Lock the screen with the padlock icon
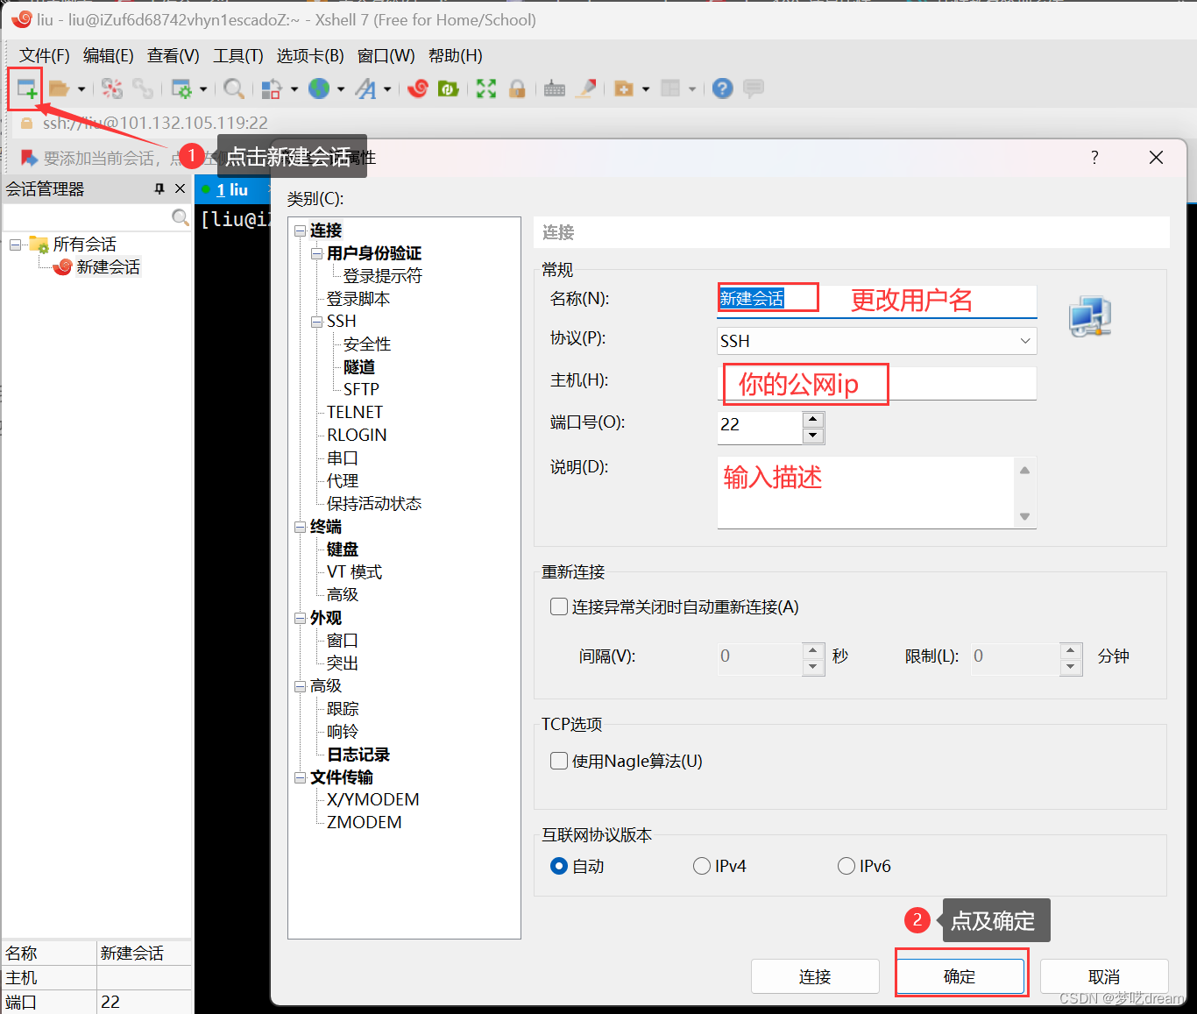The width and height of the screenshot is (1197, 1014). click(518, 89)
